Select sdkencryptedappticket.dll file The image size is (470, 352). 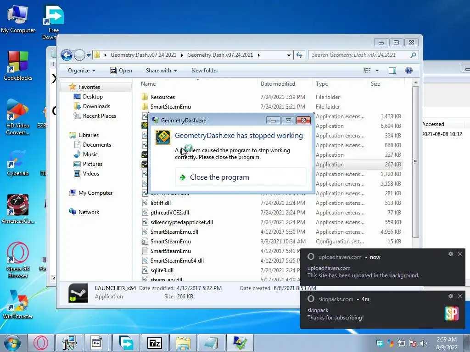pos(182,222)
